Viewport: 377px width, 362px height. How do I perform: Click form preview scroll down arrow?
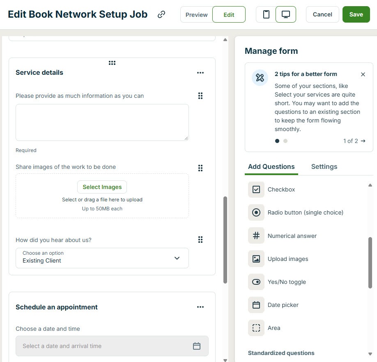tap(225, 360)
